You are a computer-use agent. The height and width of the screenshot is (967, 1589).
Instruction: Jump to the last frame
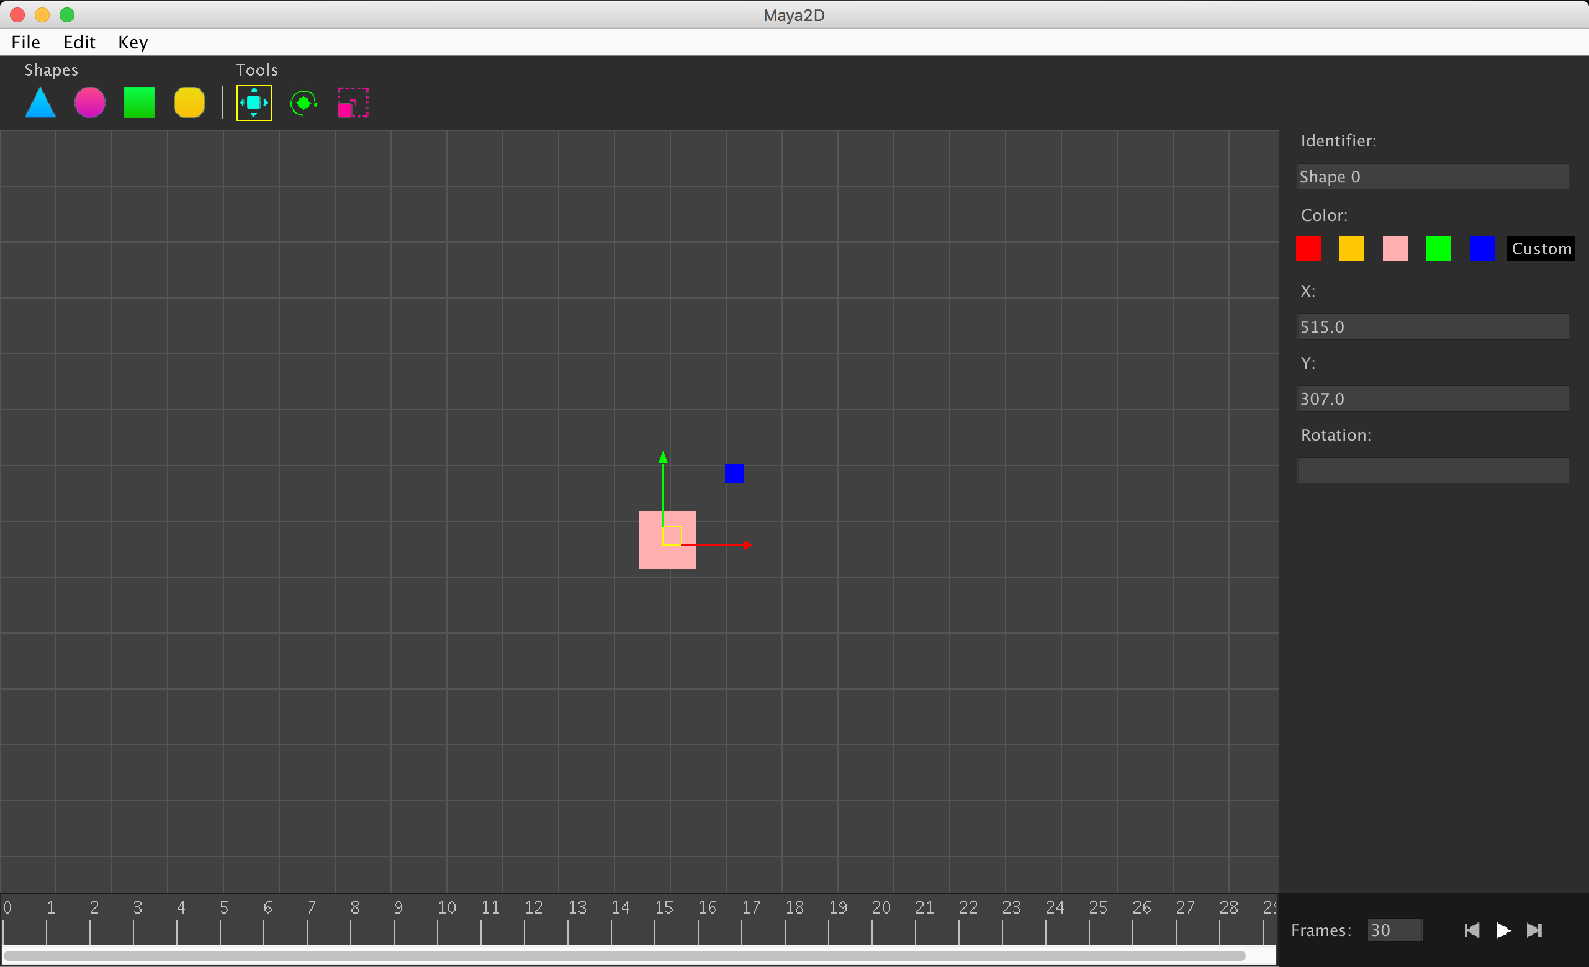[1534, 930]
